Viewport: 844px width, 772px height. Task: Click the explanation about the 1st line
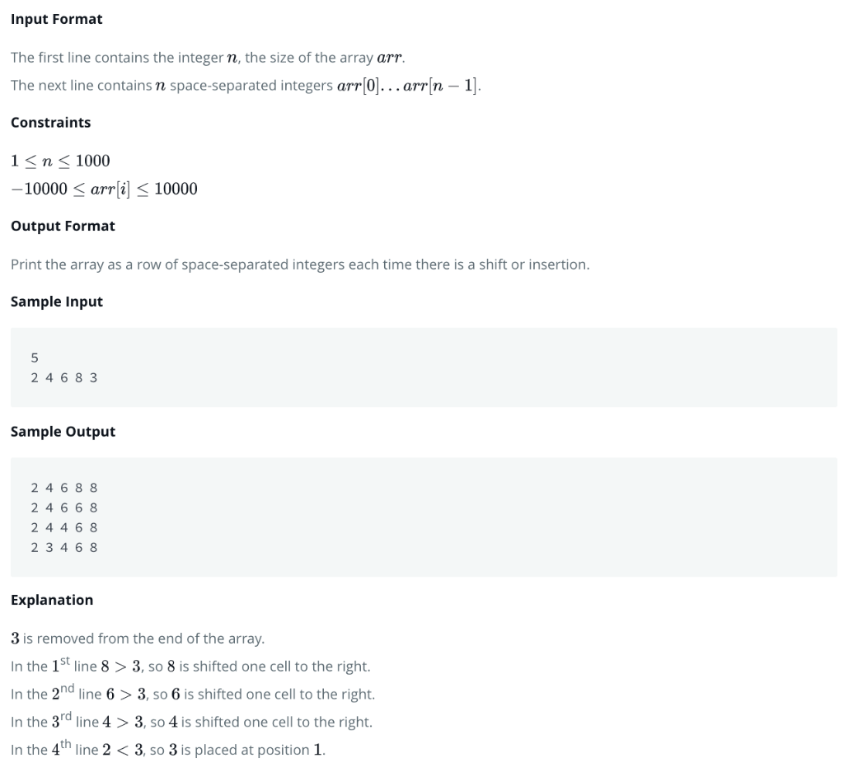coord(190,666)
